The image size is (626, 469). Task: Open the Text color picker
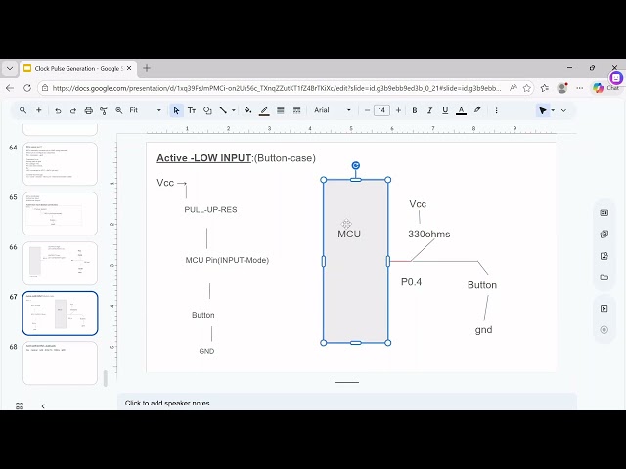click(x=461, y=110)
